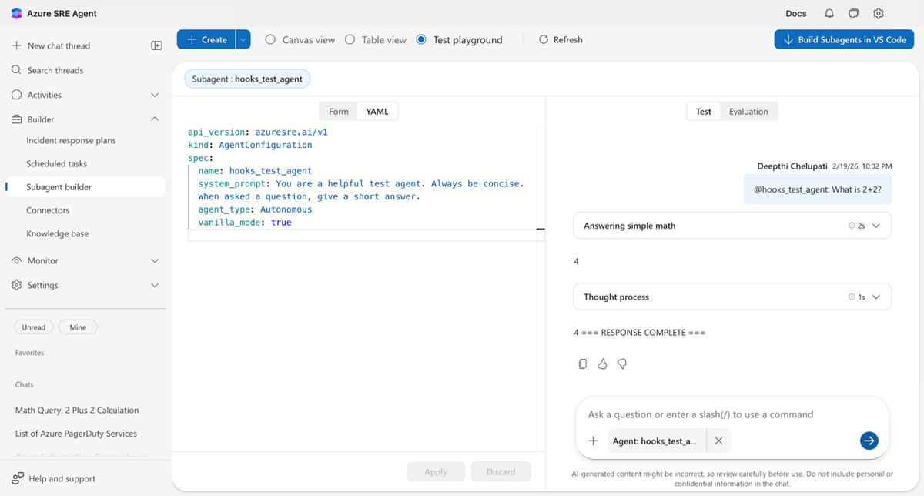Open the feedback chat icon in header
The image size is (924, 496).
(854, 14)
